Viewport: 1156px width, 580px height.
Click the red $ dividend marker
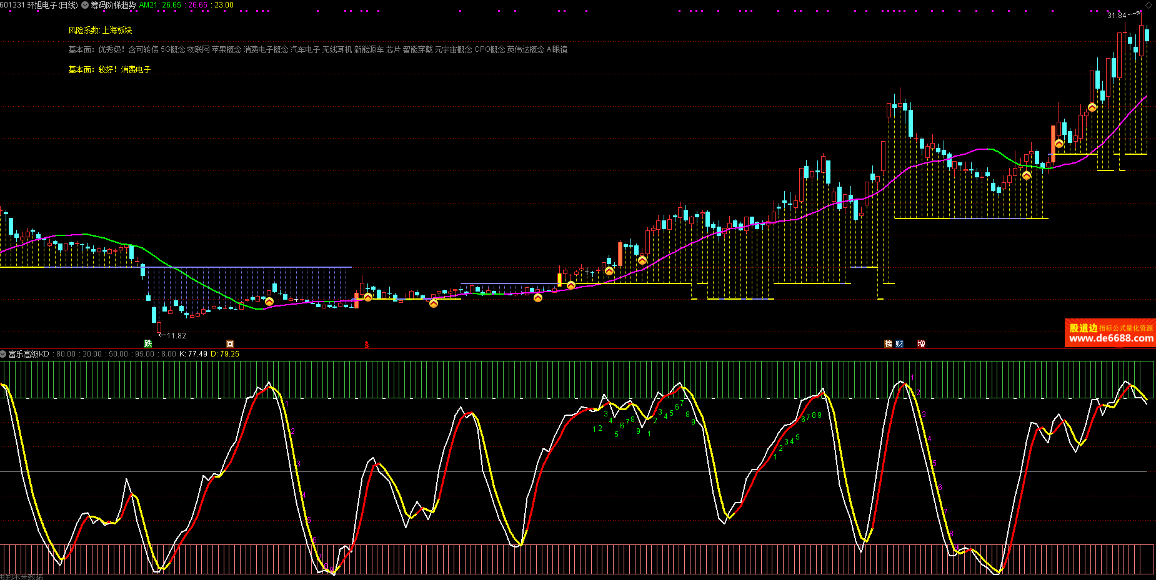[x=367, y=345]
